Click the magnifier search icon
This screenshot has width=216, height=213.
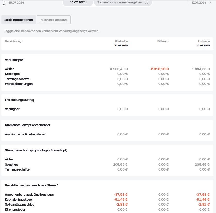click(x=147, y=3)
